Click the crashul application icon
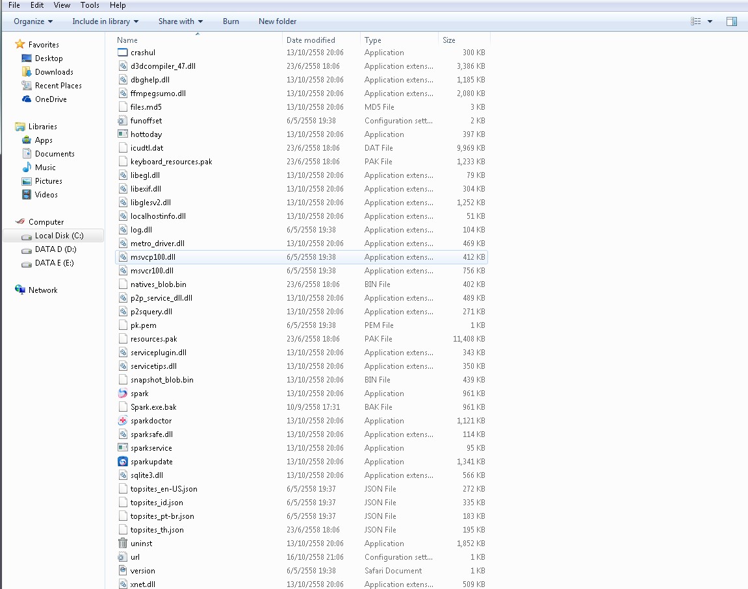 point(123,53)
